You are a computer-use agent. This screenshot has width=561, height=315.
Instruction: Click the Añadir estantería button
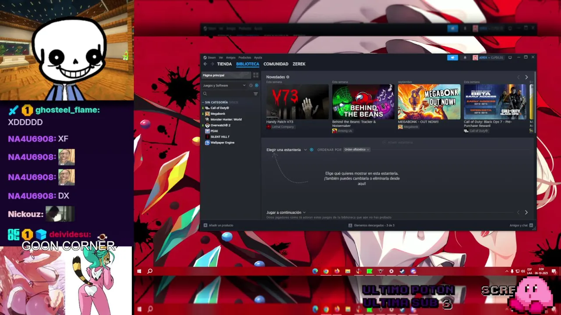[397, 142]
